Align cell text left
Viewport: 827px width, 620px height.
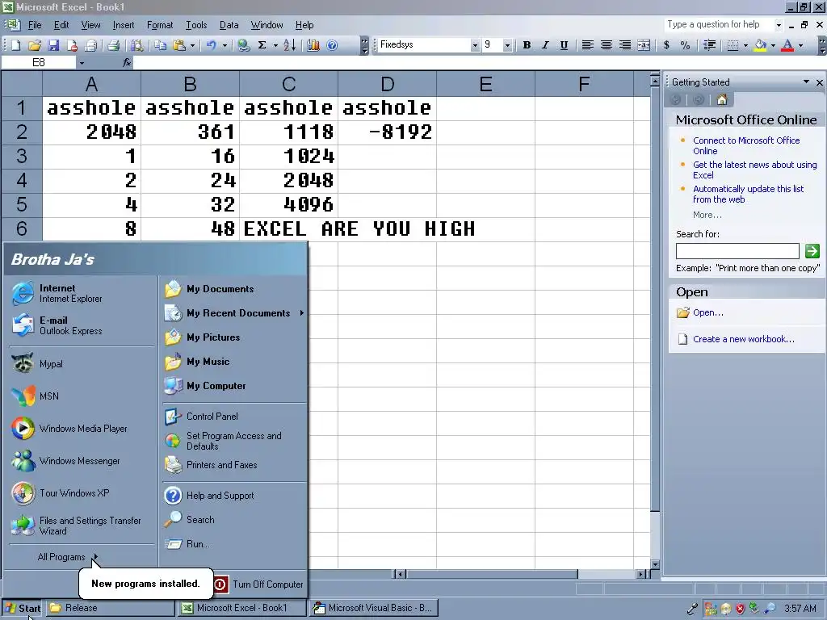[x=588, y=45]
